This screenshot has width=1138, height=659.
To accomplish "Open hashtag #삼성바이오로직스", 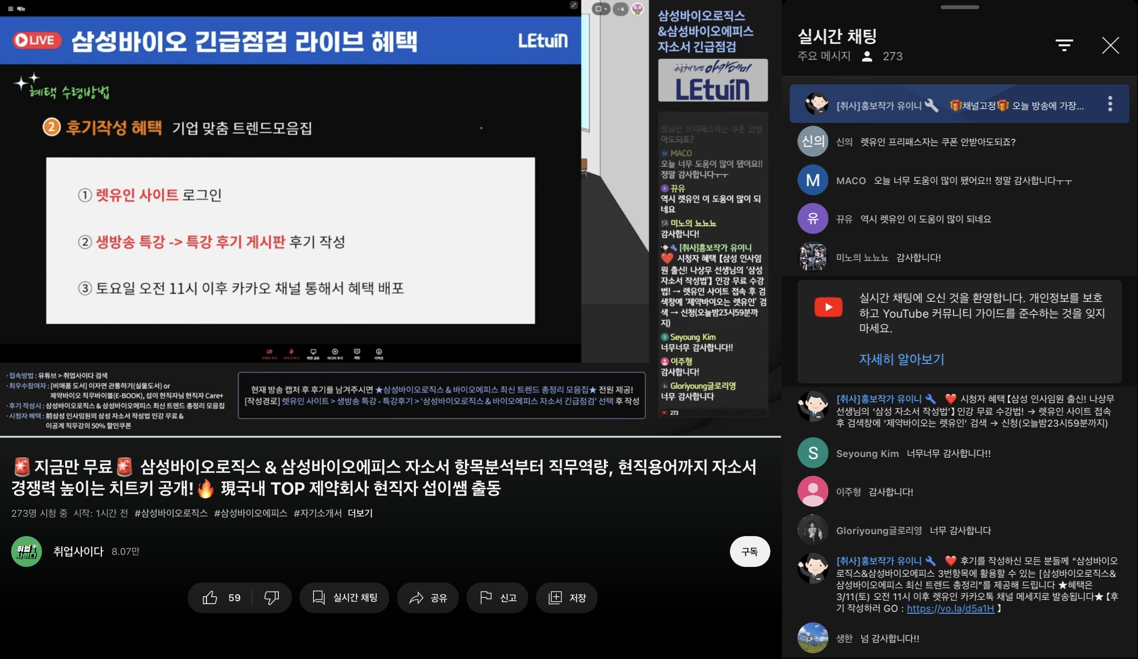I will [x=171, y=513].
